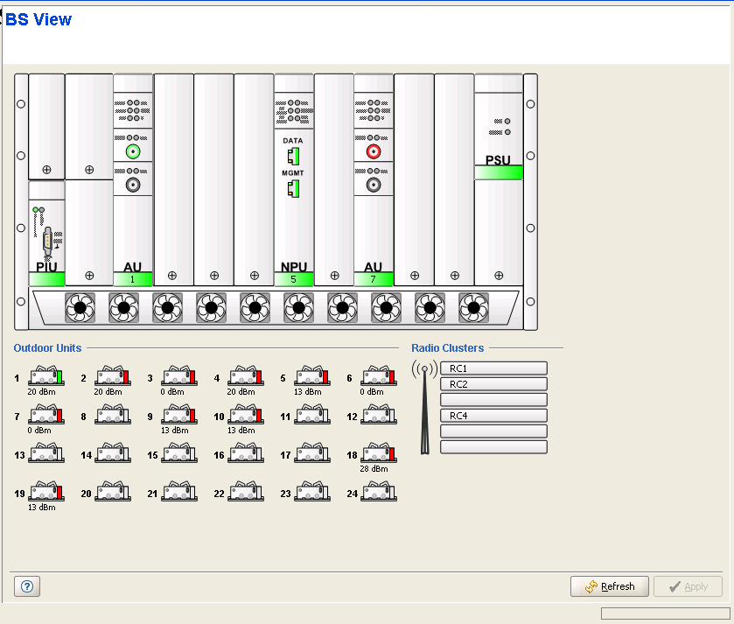Open the help question mark button

tap(27, 586)
